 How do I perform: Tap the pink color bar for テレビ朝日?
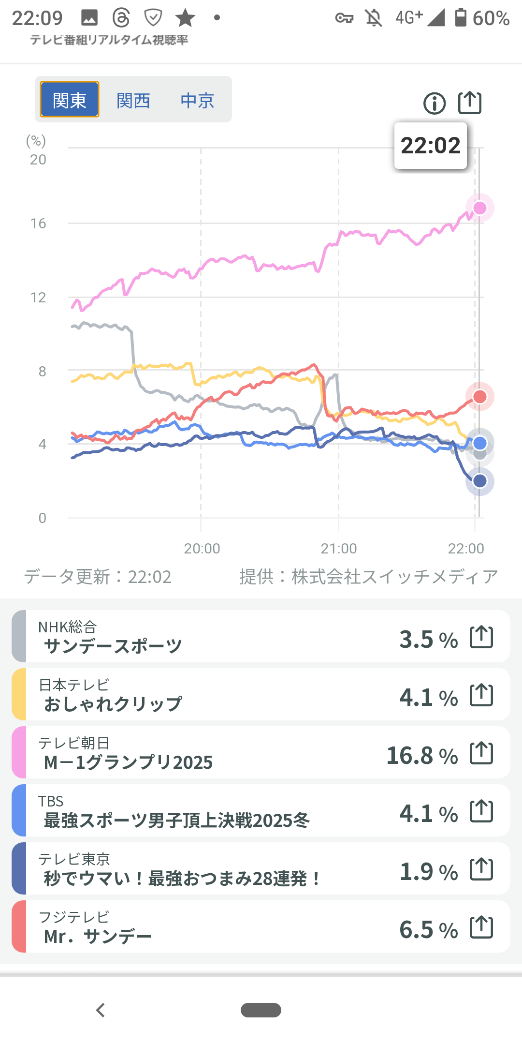click(19, 753)
